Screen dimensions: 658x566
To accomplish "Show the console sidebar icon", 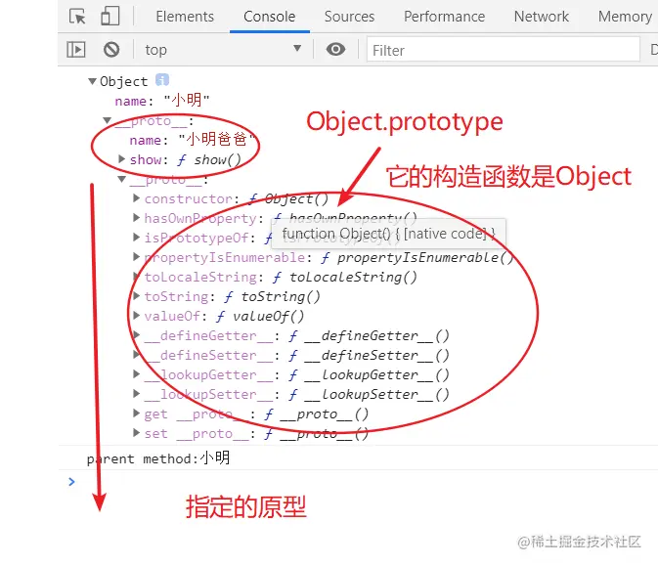I will 76,50.
